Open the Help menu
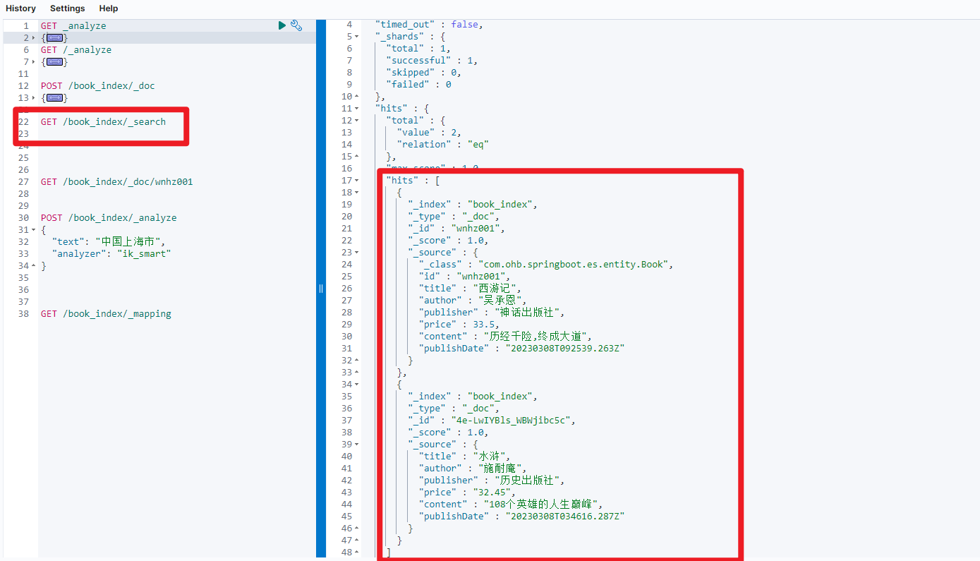Viewport: 980px width, 561px height. click(109, 8)
